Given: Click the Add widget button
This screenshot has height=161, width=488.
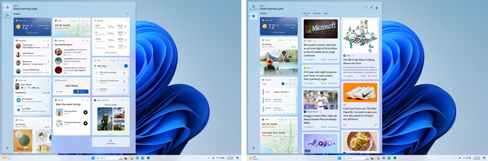Looking at the screenshot, I should click(111, 142).
